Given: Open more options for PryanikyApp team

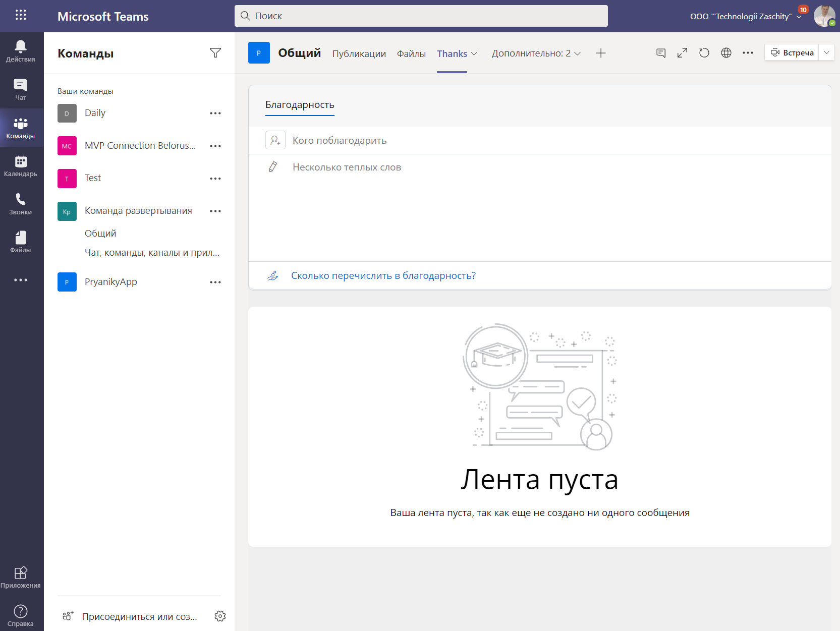Looking at the screenshot, I should (x=215, y=282).
